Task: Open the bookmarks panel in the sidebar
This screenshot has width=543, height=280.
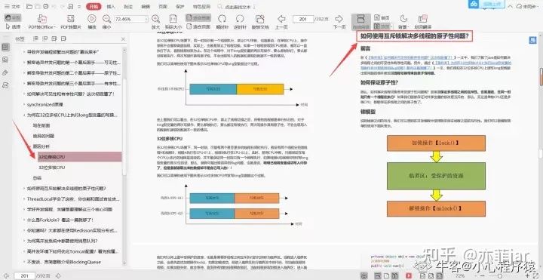Action: [5, 48]
